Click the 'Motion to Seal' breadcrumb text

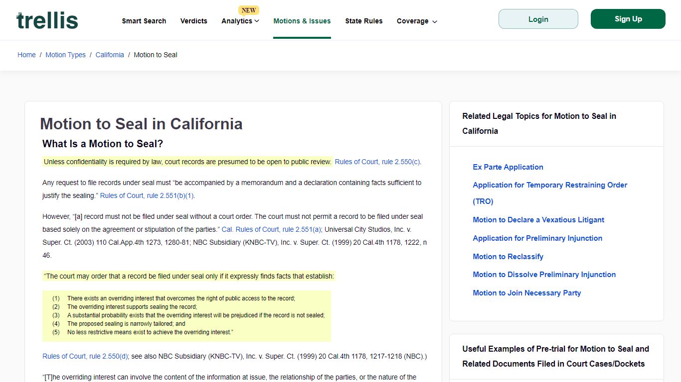156,55
